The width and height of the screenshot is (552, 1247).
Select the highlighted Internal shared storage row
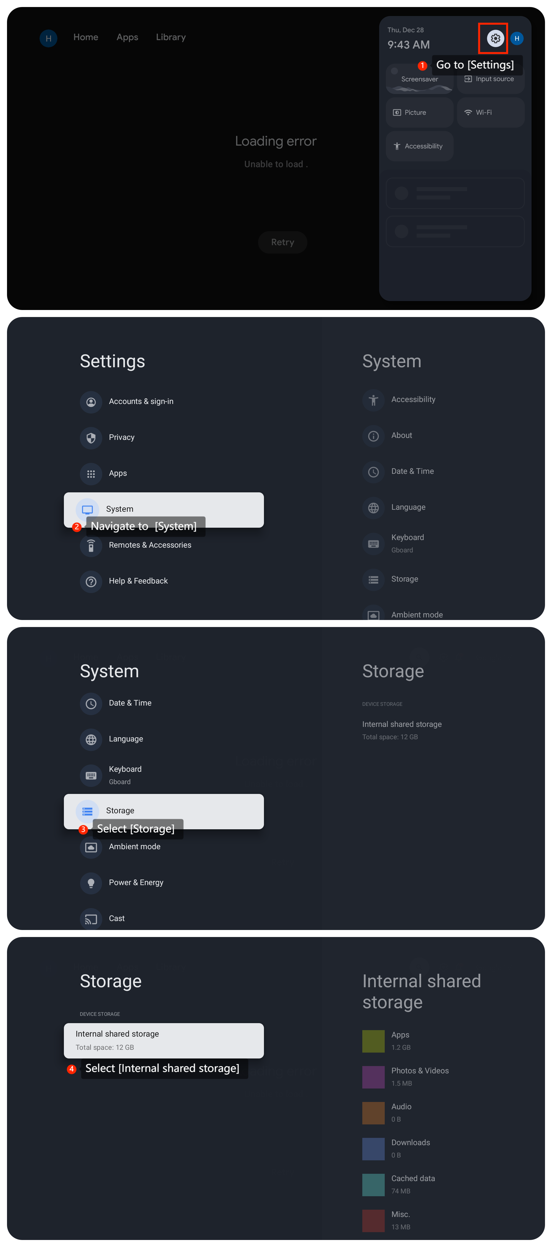coord(163,1040)
